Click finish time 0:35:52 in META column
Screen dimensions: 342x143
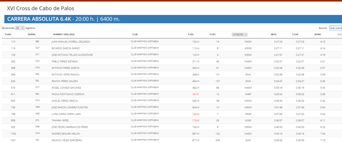278,94
